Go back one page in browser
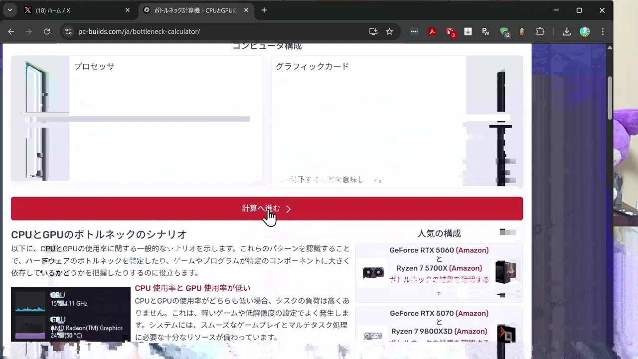 tap(11, 31)
